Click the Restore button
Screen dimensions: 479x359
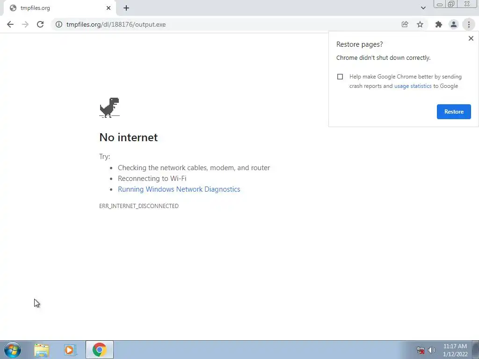pos(454,112)
